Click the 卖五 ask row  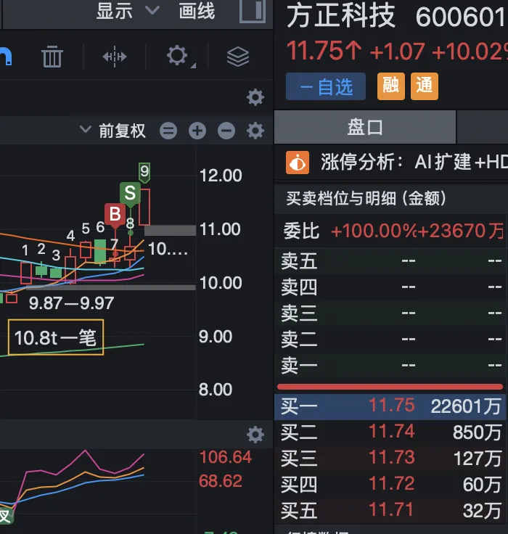coord(390,261)
